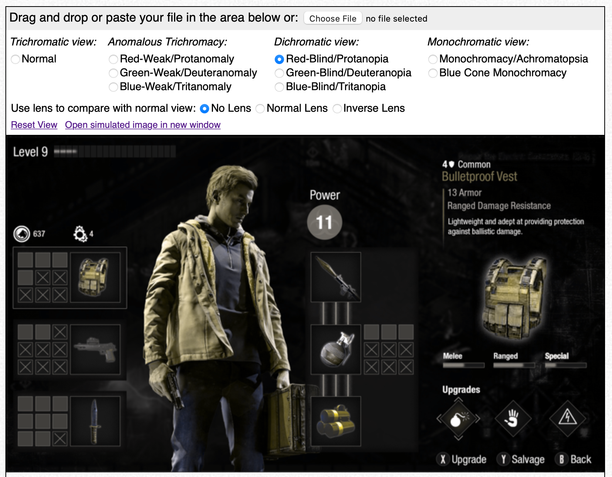The width and height of the screenshot is (612, 477).
Task: Open simulated image in new window link
Action: [x=143, y=125]
